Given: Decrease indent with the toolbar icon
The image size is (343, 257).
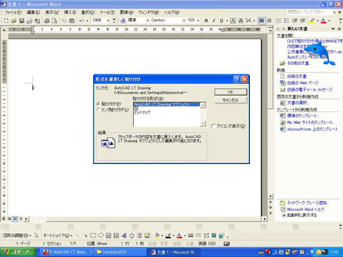Looking at the screenshot, I should tap(294, 21).
